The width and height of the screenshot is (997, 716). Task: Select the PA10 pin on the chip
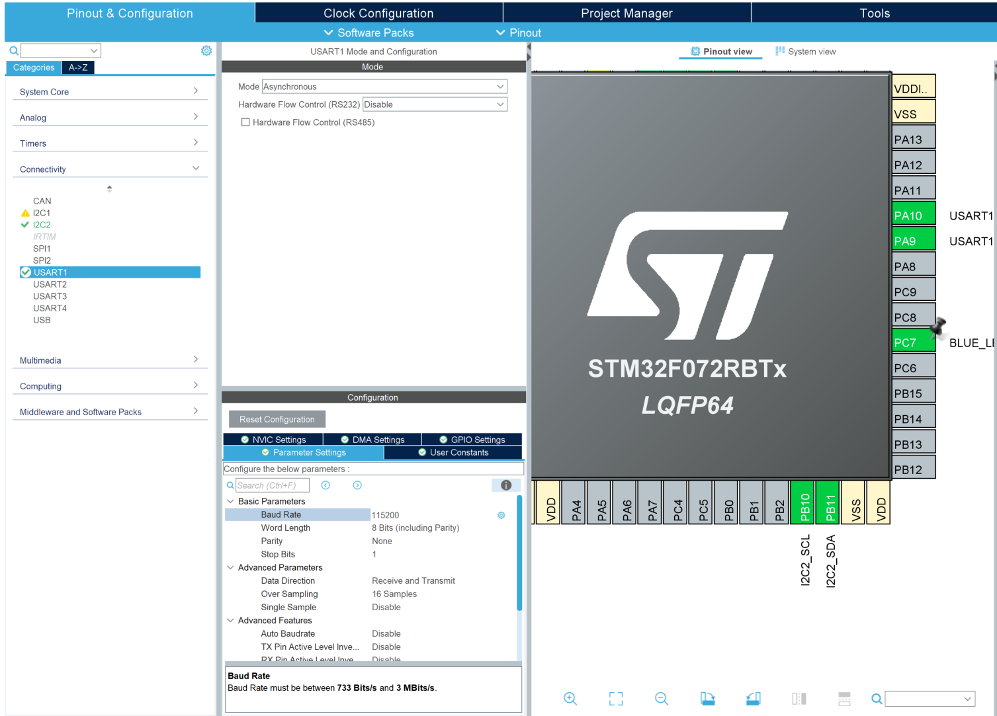click(914, 214)
